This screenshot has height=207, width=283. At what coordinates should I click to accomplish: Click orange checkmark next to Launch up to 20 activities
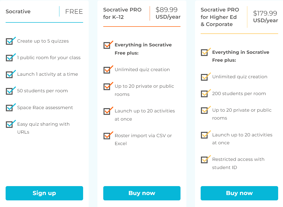108,111
